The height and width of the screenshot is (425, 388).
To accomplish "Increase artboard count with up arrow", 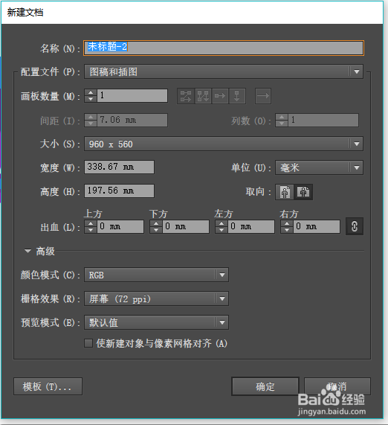I will [91, 92].
